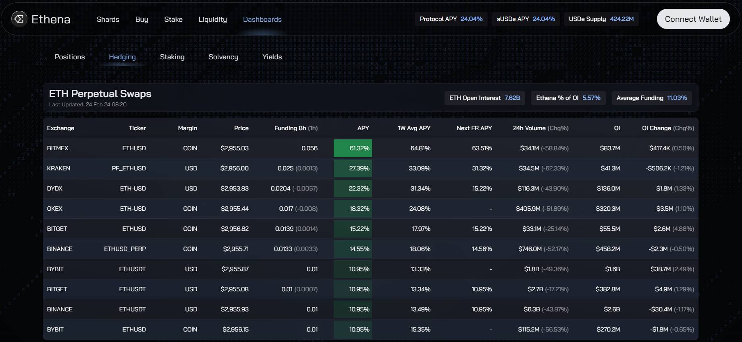This screenshot has width=742, height=342.
Task: Click the $2,953.83 price cell
Action: (x=235, y=189)
